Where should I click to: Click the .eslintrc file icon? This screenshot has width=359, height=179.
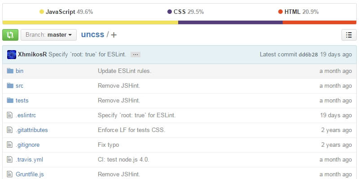pos(10,115)
